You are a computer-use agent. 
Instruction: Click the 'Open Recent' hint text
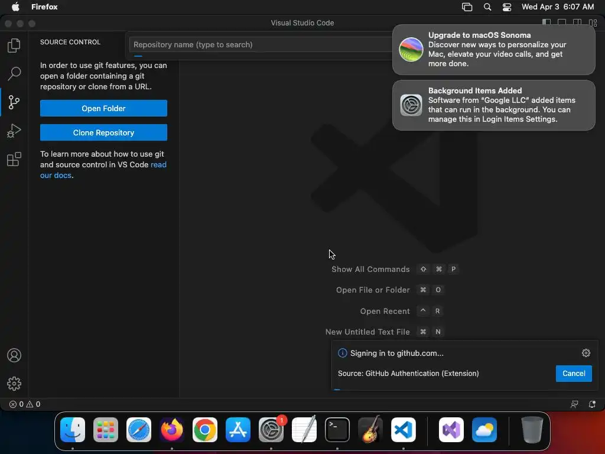pyautogui.click(x=385, y=311)
